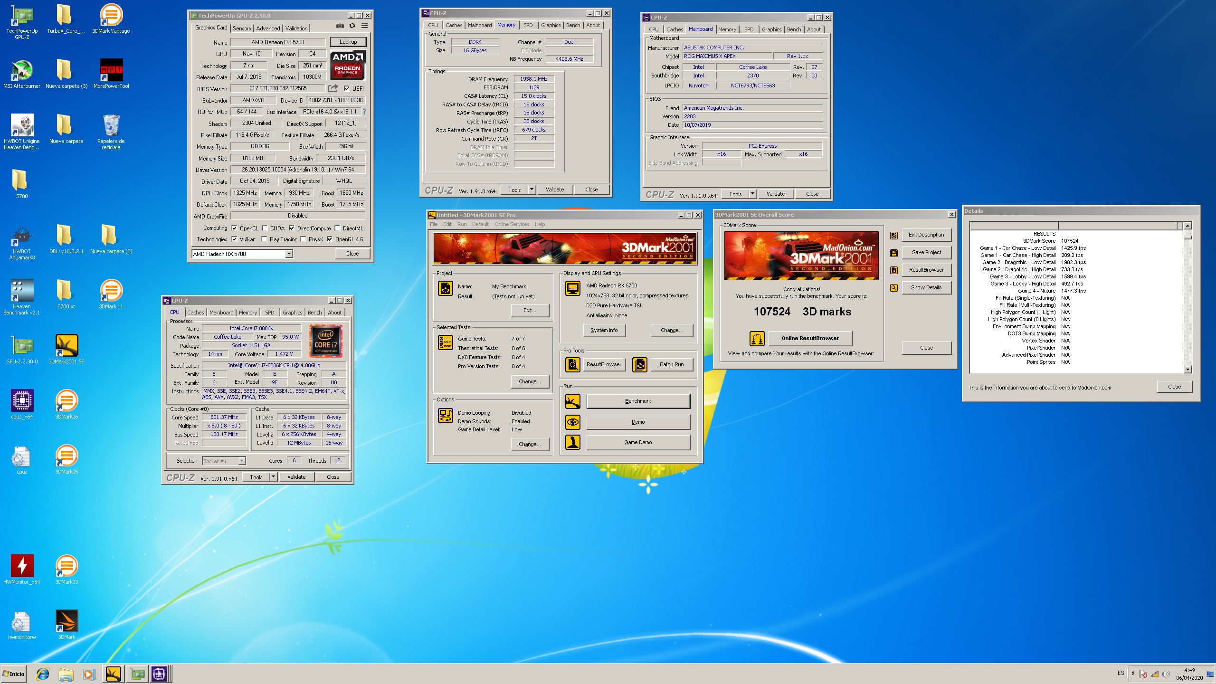Open the Bench tab in CPU-Z CPU window
Viewport: 1216px width, 684px height.
tap(314, 313)
